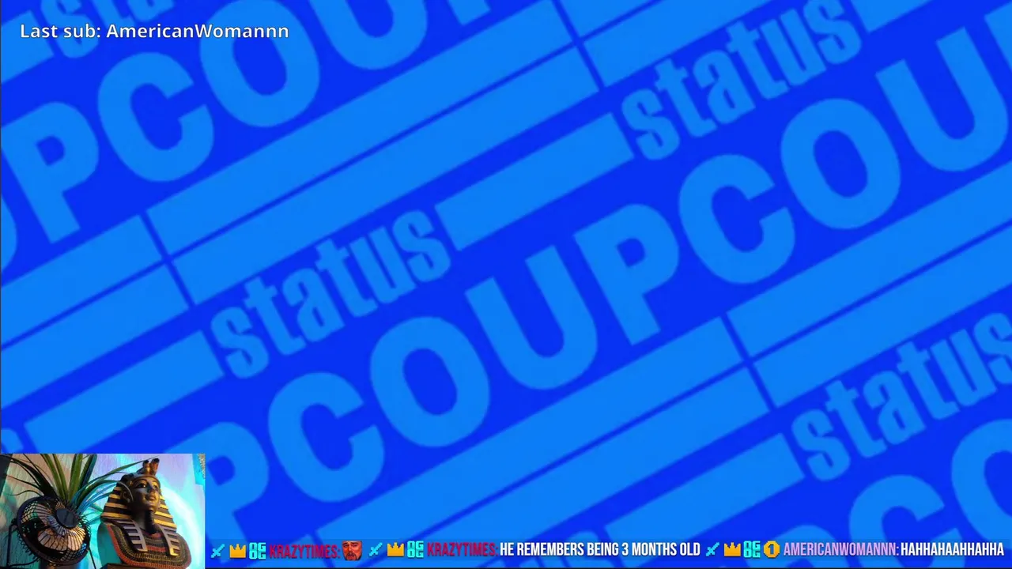1012x569 pixels.
Task: Click the sword badge of KrazyTimes' emote message
Action: [x=217, y=549]
